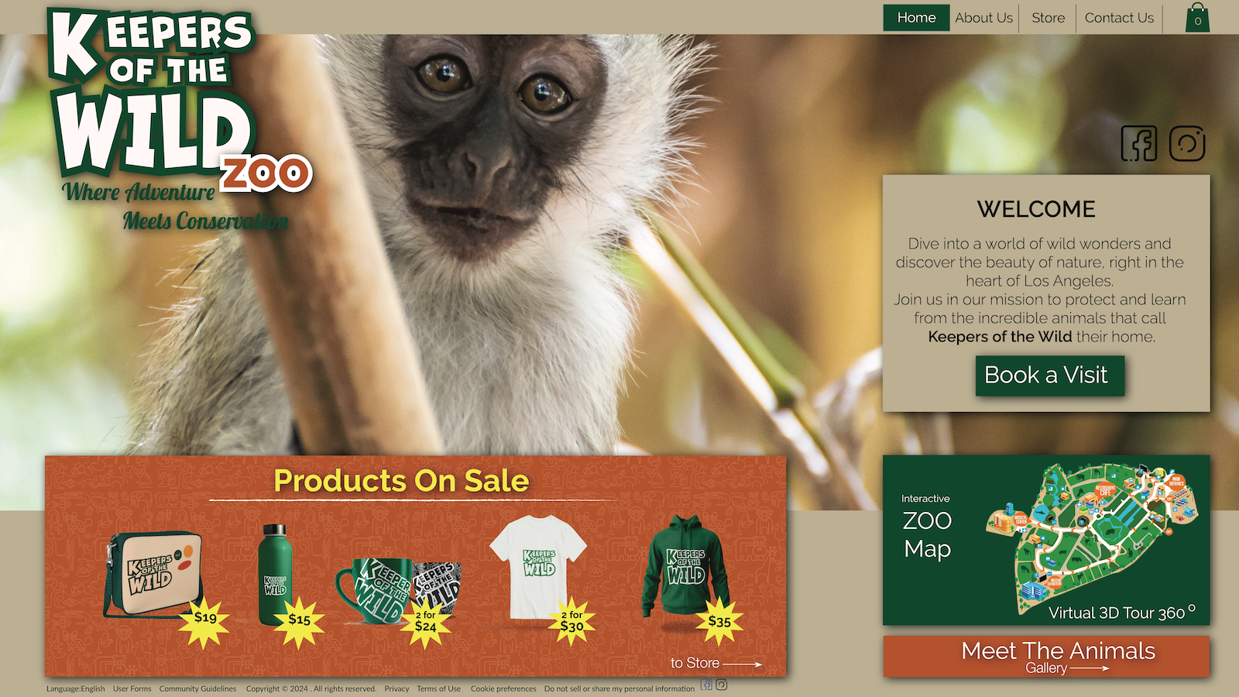This screenshot has height=697, width=1239.
Task: Click the small footer Instagram icon
Action: tap(721, 685)
